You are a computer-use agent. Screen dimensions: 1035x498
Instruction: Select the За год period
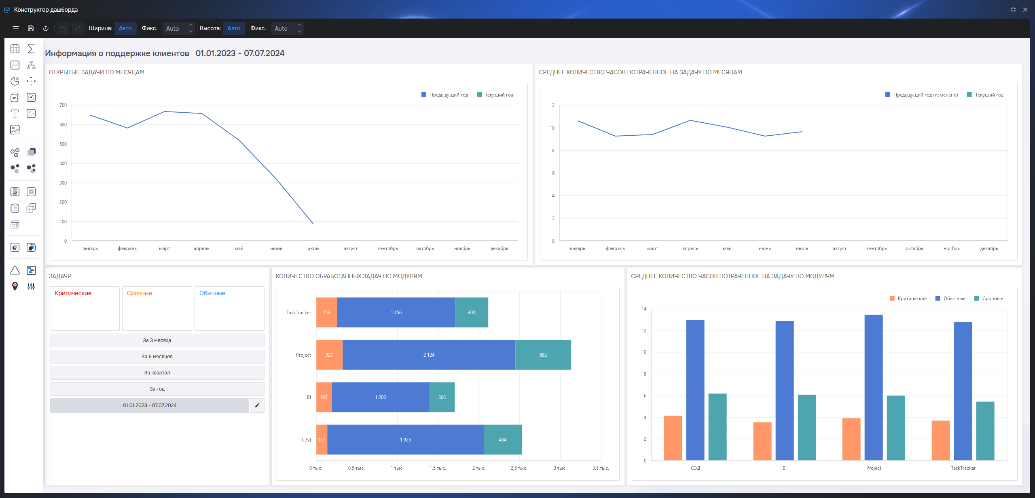(157, 389)
